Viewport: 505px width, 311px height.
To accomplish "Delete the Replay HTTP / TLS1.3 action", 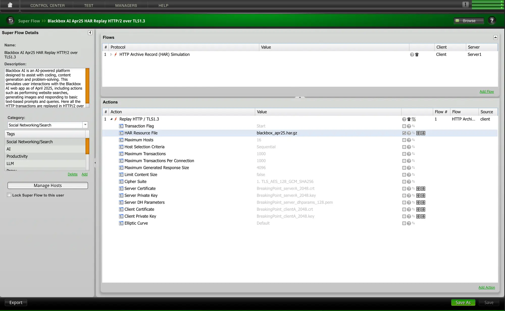I will [409, 119].
